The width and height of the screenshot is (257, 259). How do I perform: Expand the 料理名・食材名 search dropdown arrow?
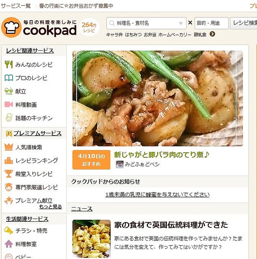(x=181, y=23)
